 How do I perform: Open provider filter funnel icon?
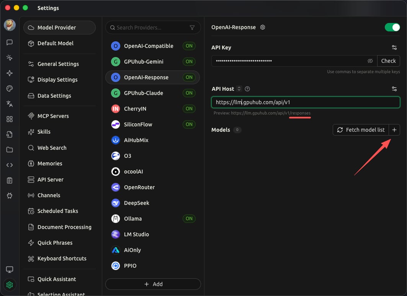192,28
